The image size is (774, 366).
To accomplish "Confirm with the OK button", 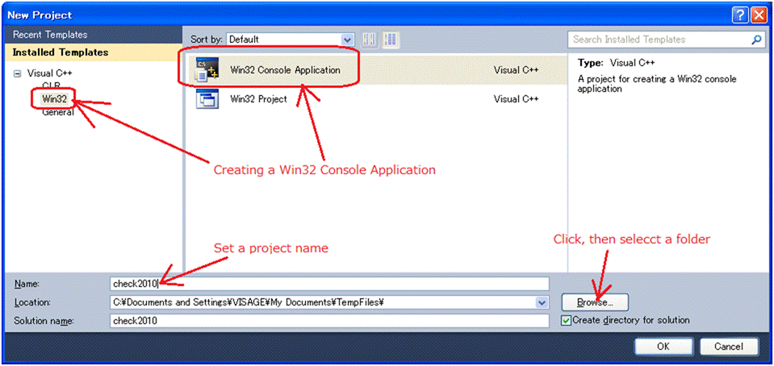I will 663,347.
